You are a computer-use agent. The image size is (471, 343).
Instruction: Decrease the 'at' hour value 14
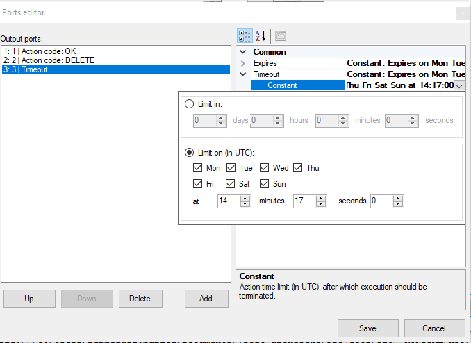[x=245, y=204]
